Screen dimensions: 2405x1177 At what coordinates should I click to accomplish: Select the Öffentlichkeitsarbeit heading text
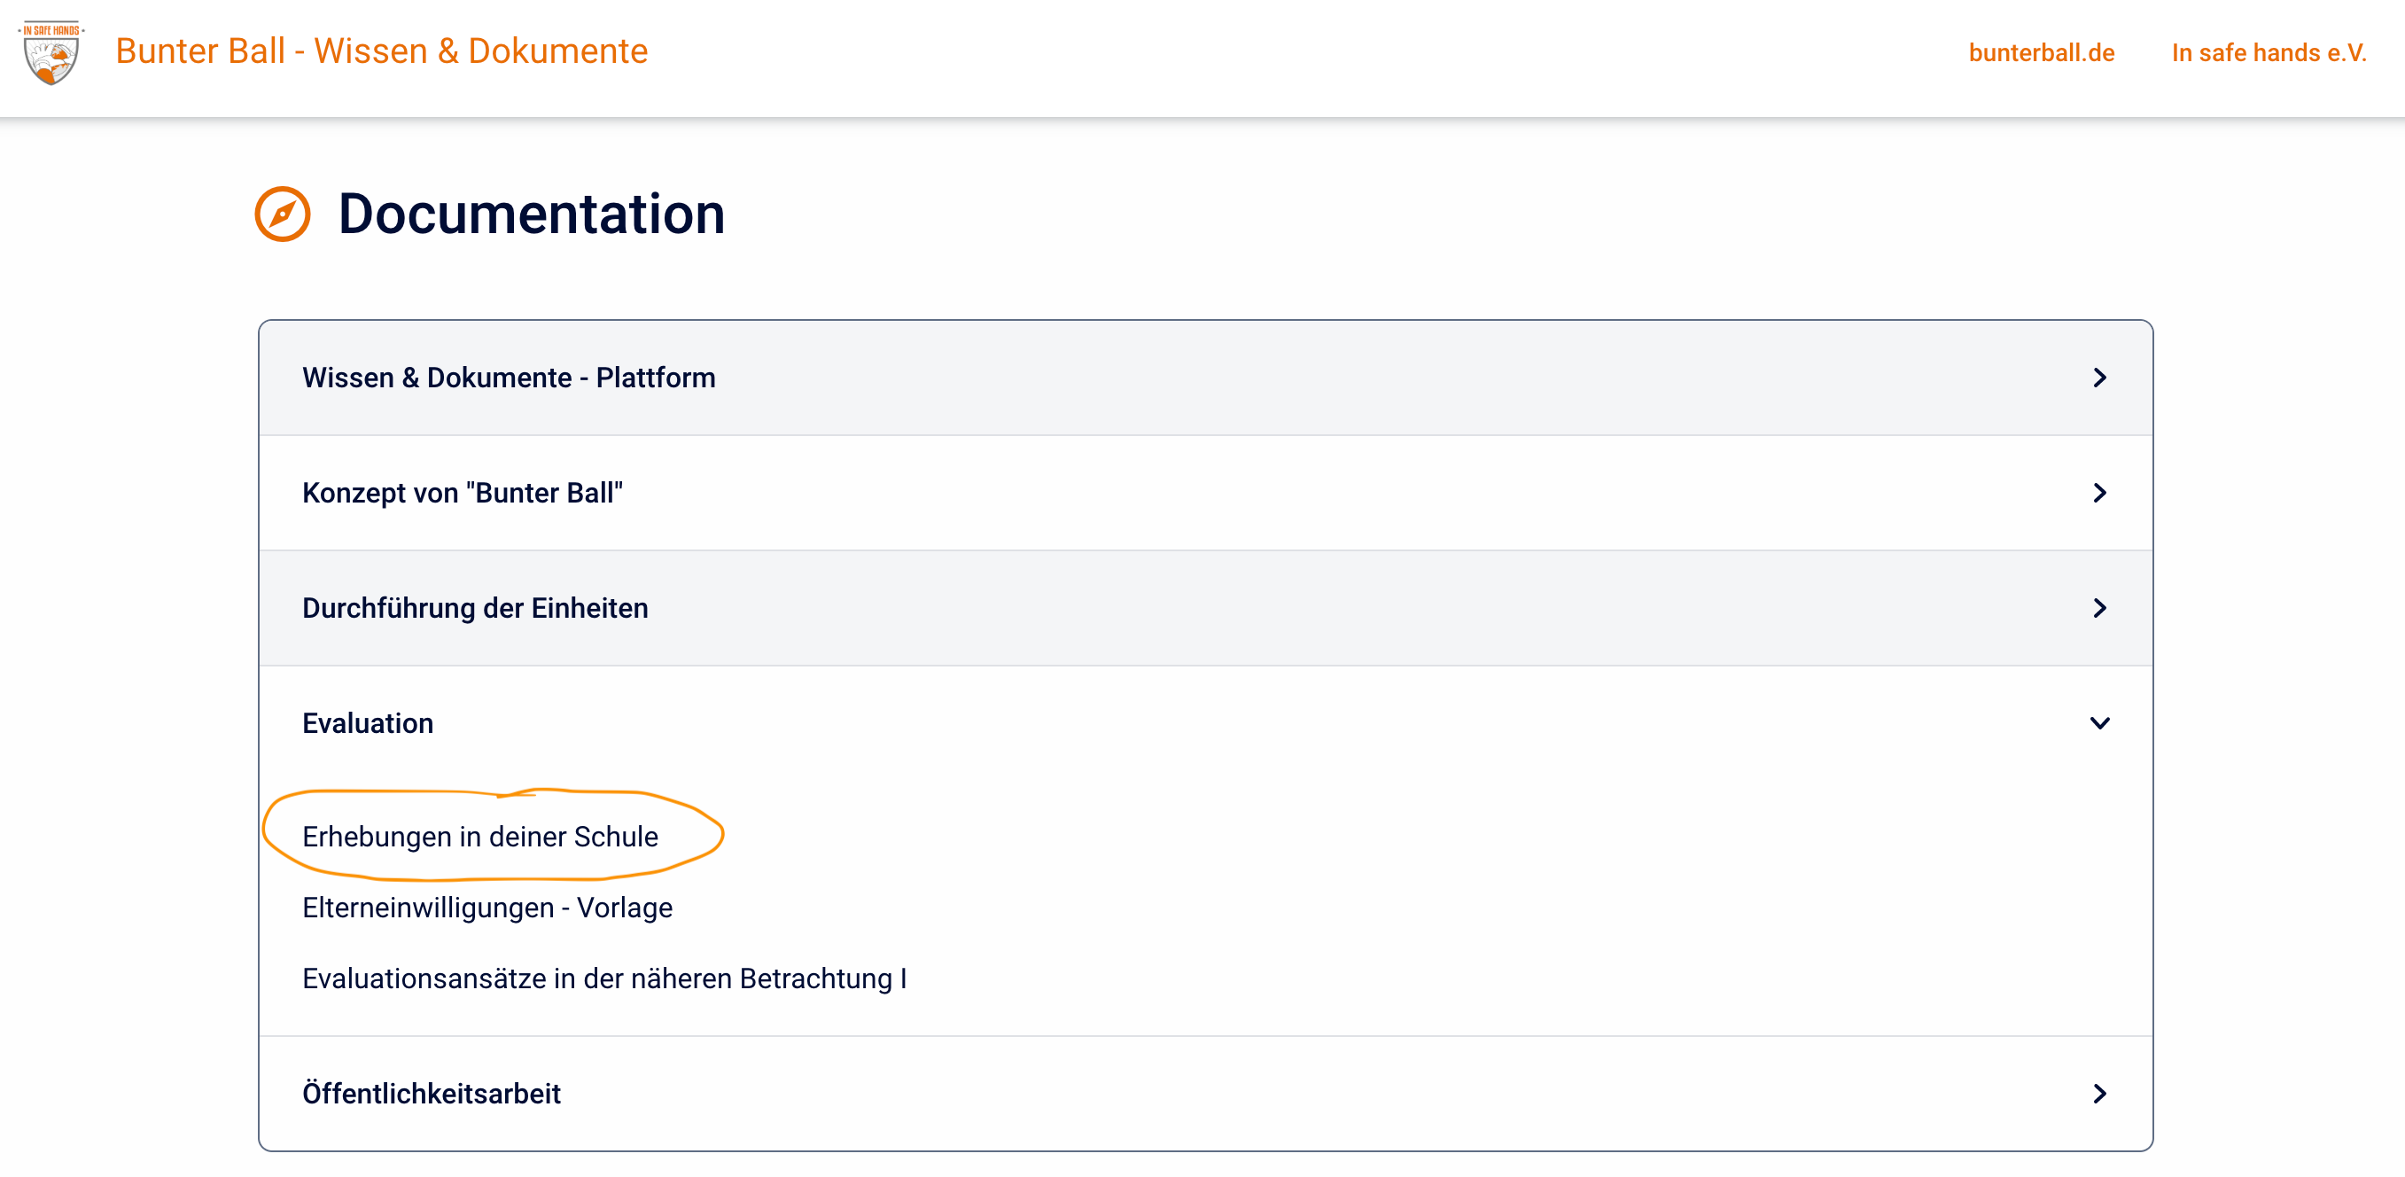431,1093
